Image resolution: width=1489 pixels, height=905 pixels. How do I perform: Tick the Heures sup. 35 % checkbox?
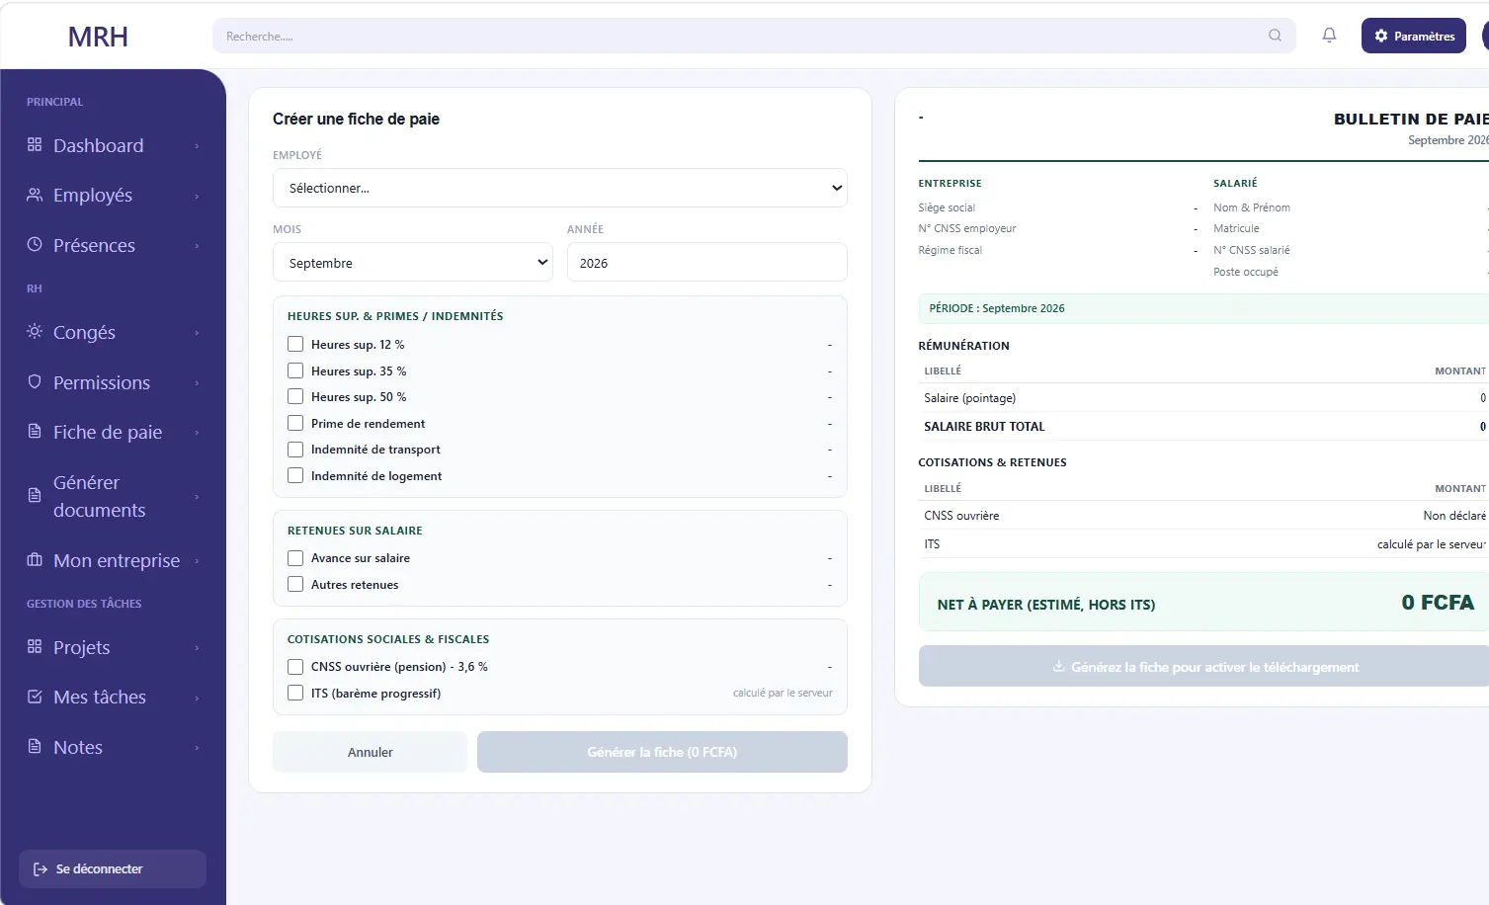(x=295, y=370)
